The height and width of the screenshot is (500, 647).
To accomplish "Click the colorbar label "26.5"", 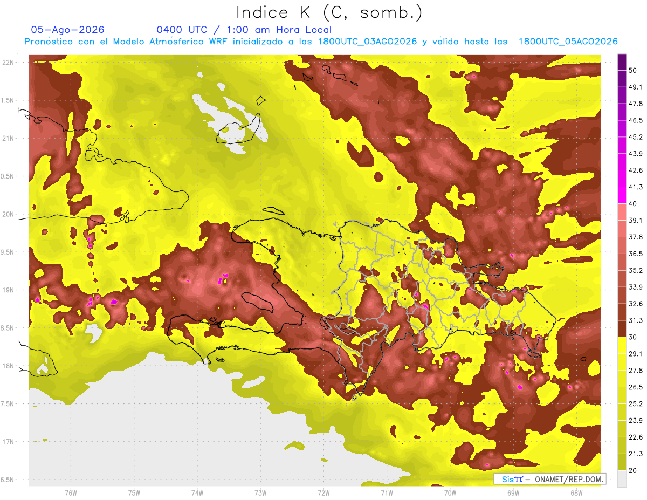I will [636, 387].
